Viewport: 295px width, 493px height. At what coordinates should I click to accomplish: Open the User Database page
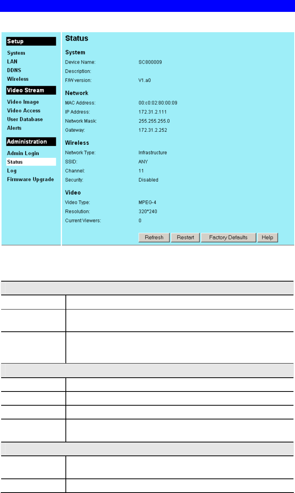tap(25, 119)
